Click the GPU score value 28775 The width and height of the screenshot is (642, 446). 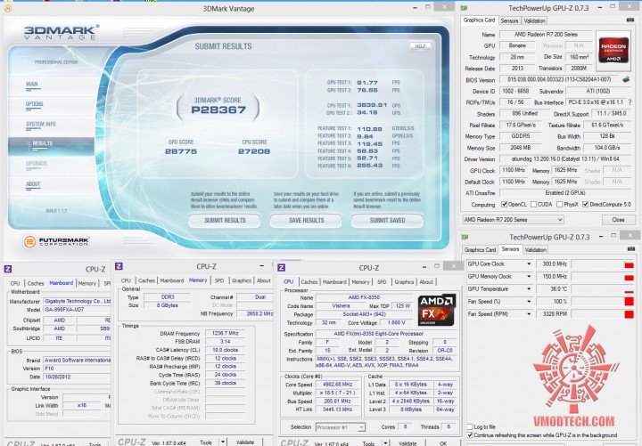tap(181, 151)
